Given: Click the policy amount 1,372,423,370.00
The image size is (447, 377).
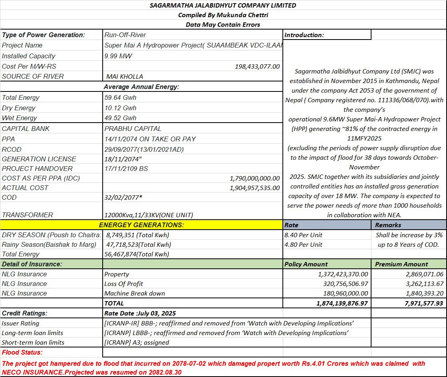Looking at the screenshot, I should 343,274.
